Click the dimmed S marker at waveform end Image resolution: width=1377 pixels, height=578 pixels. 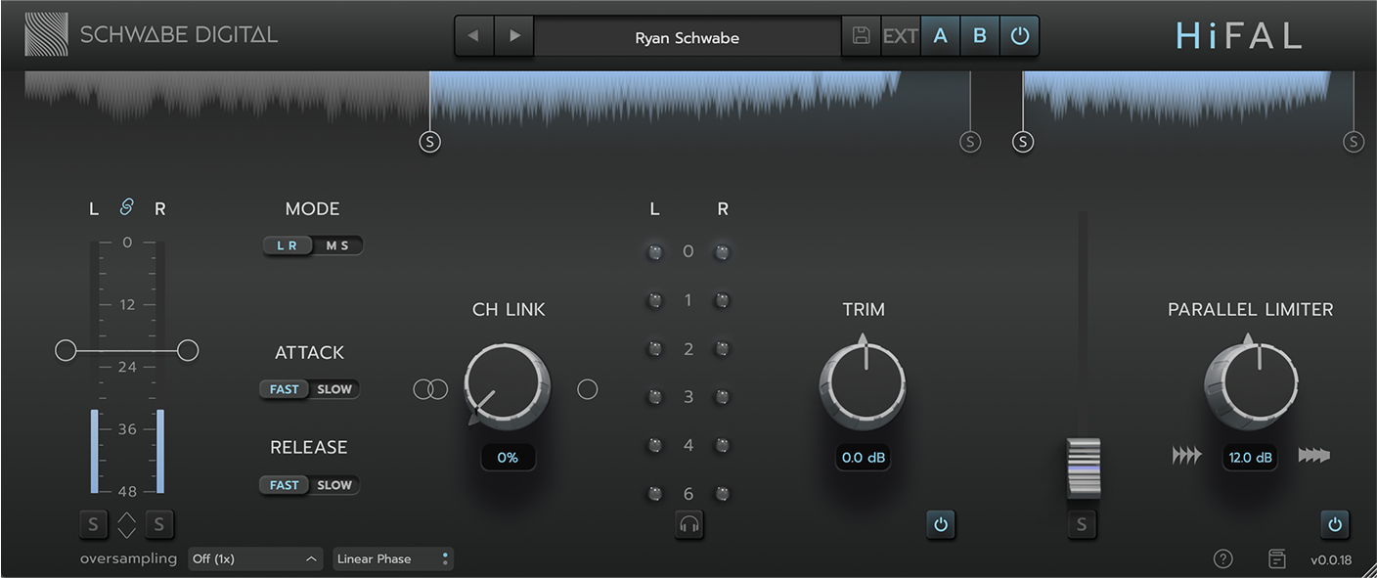click(x=1354, y=142)
